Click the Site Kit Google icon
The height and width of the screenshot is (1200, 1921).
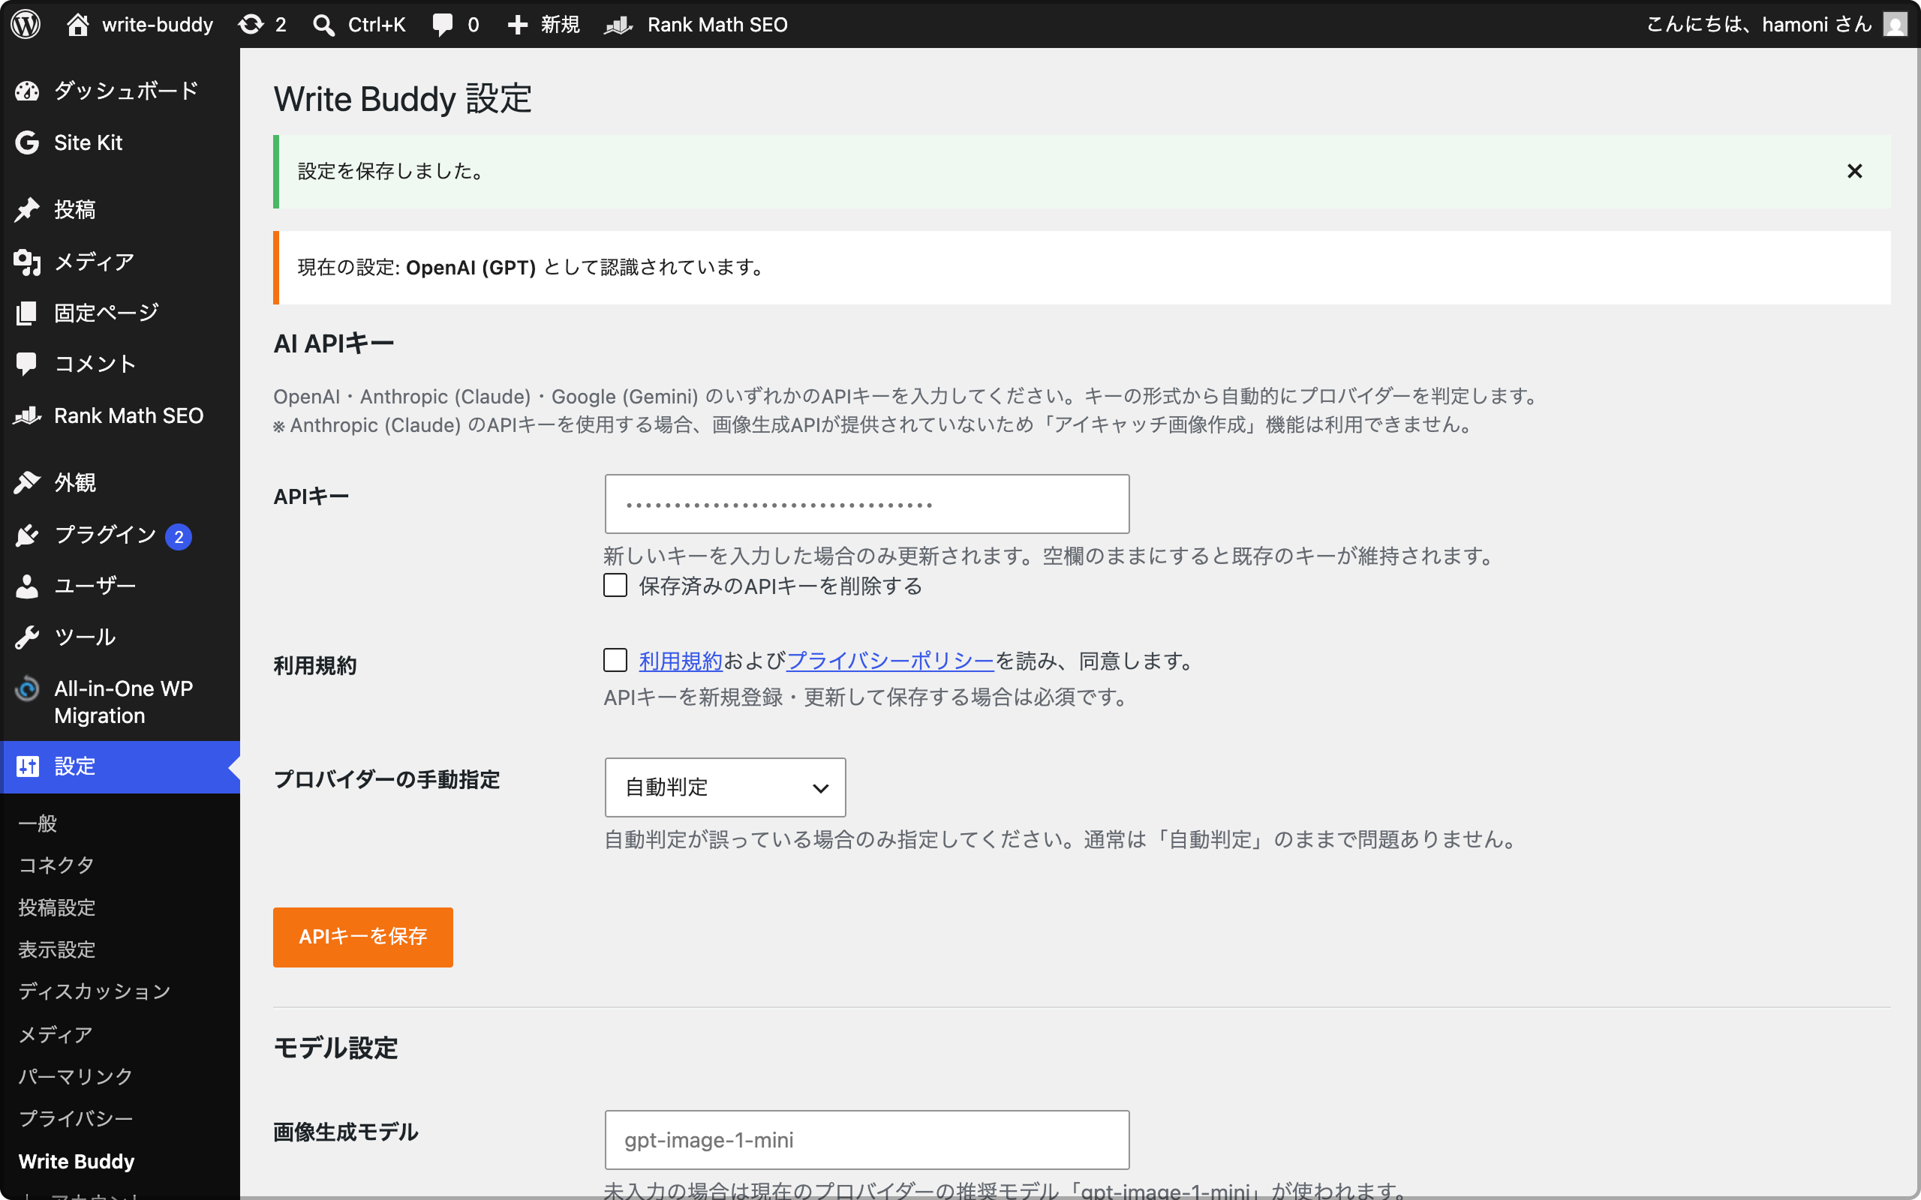(x=27, y=142)
